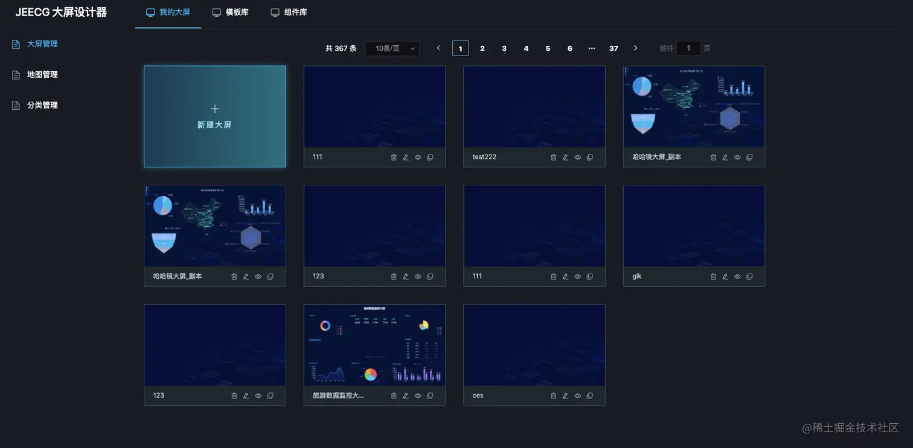Delete the glk screen via trash icon
This screenshot has height=448, width=913.
(713, 277)
